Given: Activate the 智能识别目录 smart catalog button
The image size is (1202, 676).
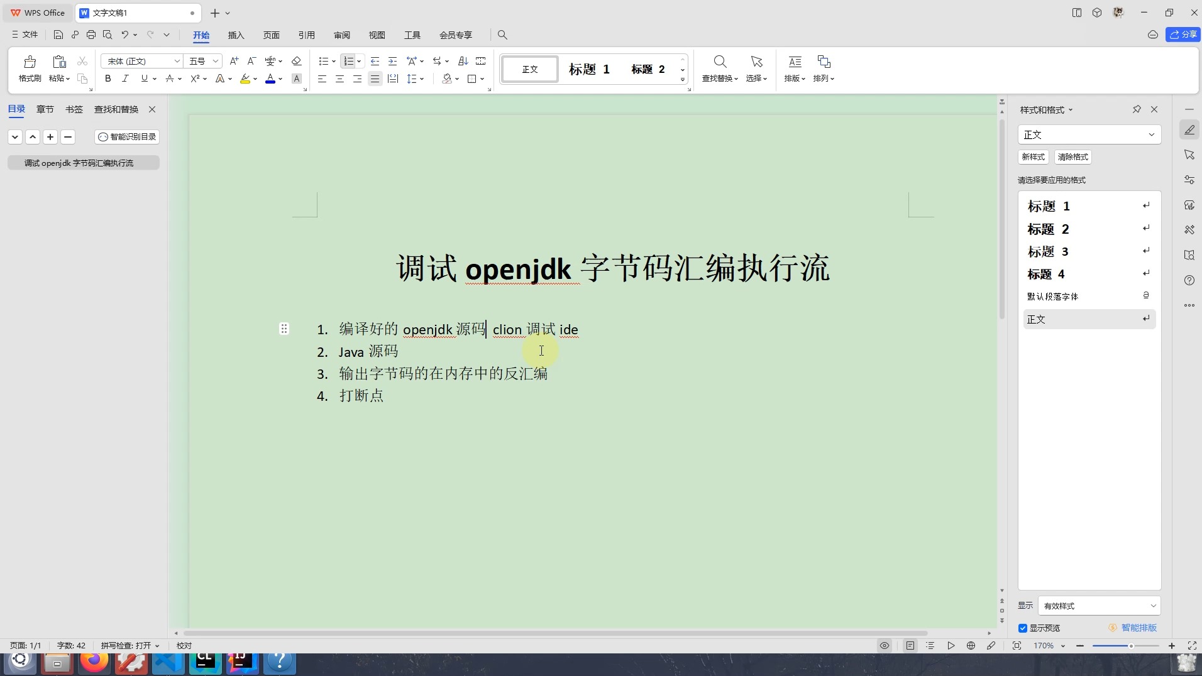Looking at the screenshot, I should [x=126, y=136].
